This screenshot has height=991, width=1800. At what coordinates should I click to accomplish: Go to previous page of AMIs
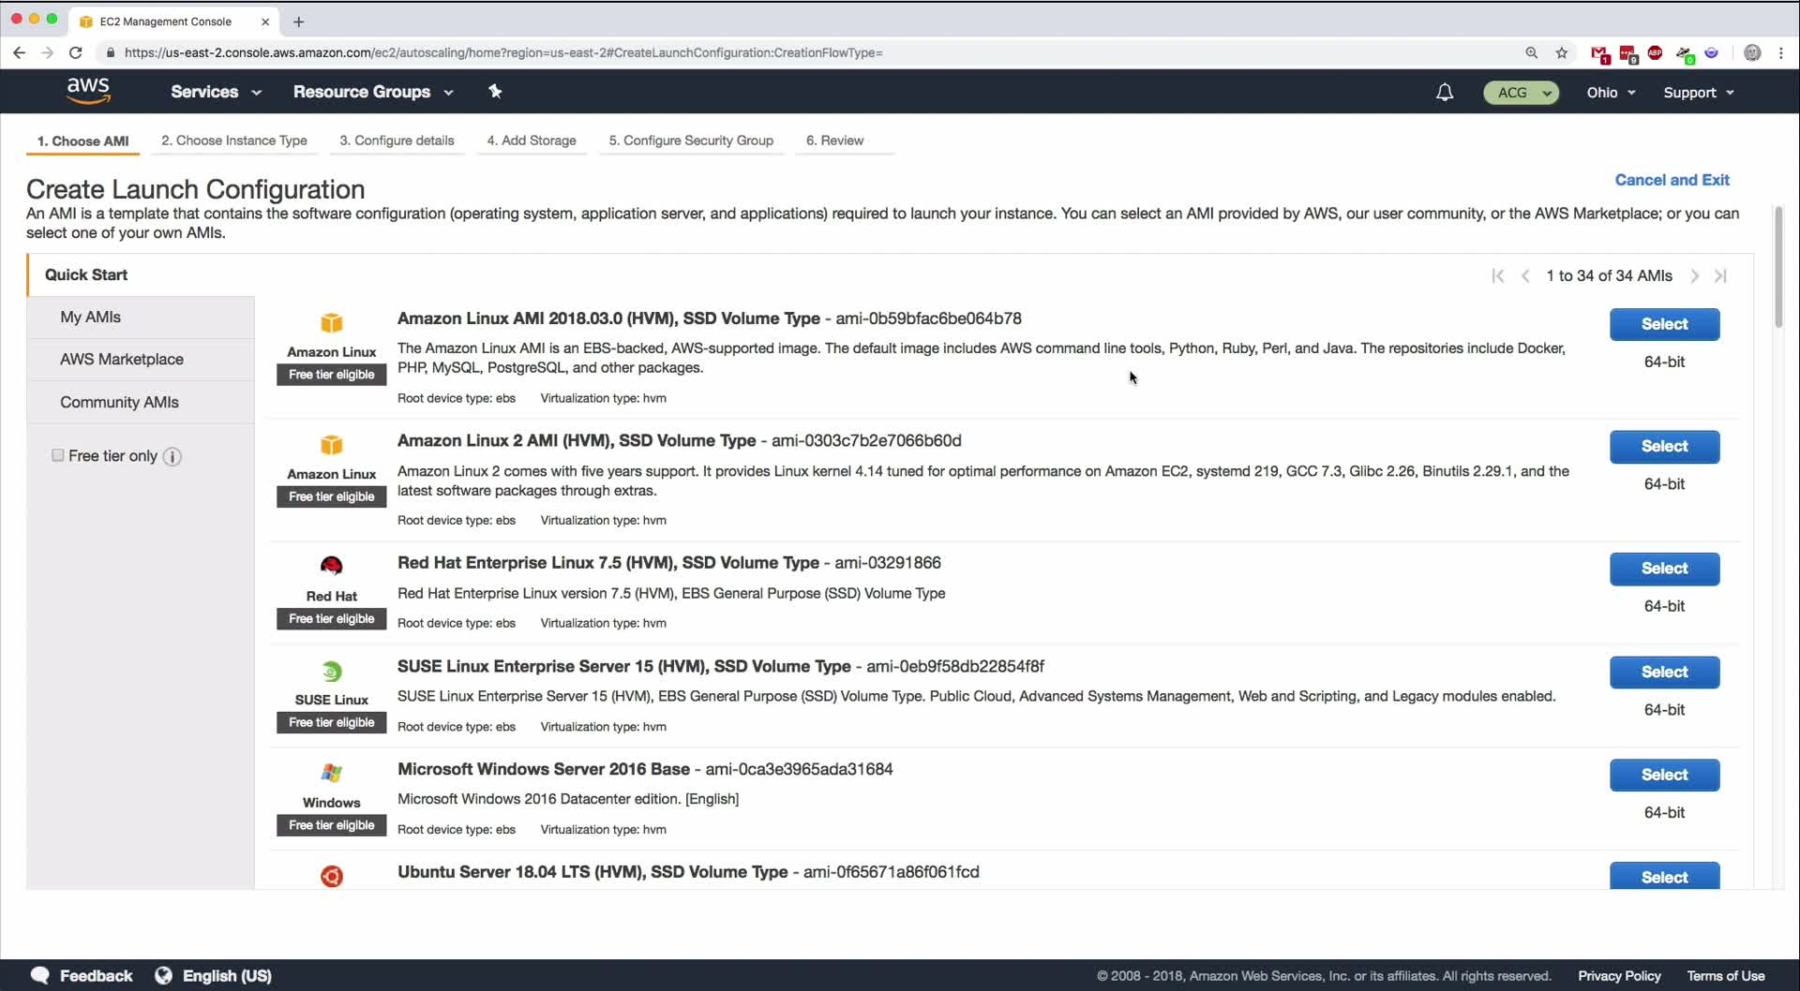(1525, 275)
